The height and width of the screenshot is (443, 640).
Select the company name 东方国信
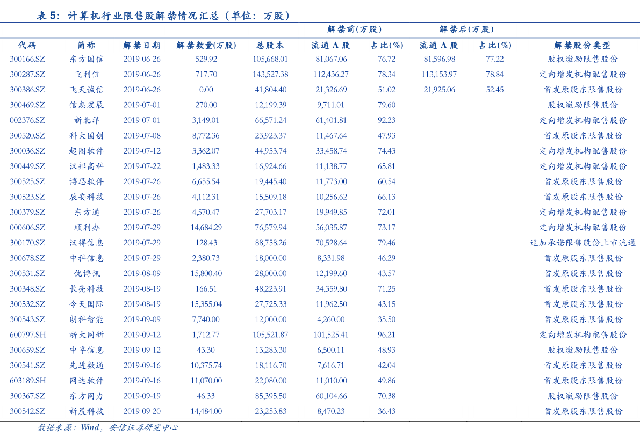pos(86,59)
